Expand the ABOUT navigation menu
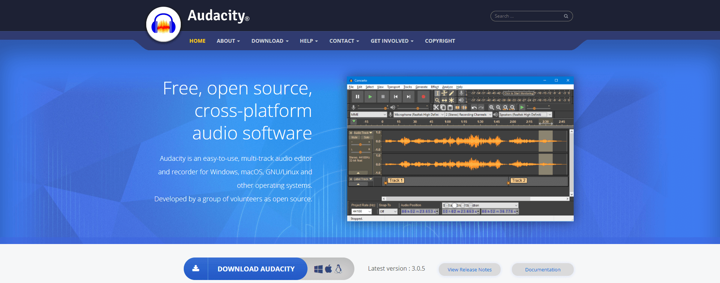The height and width of the screenshot is (283, 720). 228,41
